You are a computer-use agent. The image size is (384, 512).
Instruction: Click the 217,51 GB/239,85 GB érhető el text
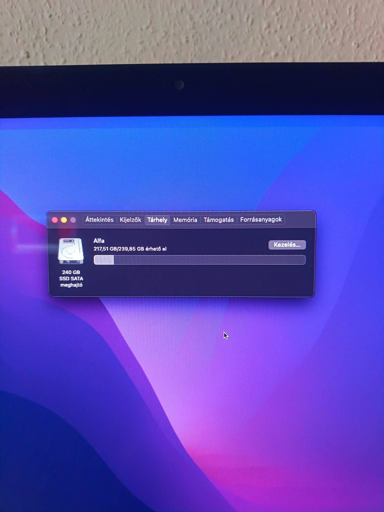130,249
